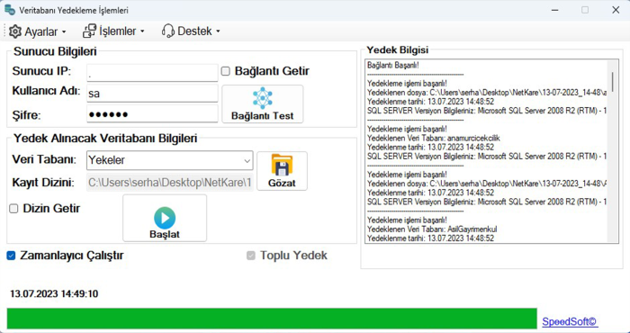Click the app icon in title bar
The height and width of the screenshot is (333, 630).
point(10,10)
